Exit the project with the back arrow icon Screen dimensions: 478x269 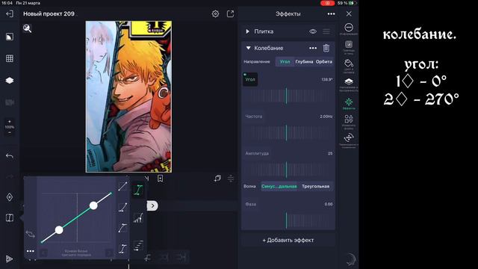click(x=10, y=13)
